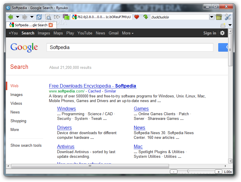Expand the More menu in the Google top bar
This screenshot has height=182, width=241.
tap(128, 33)
